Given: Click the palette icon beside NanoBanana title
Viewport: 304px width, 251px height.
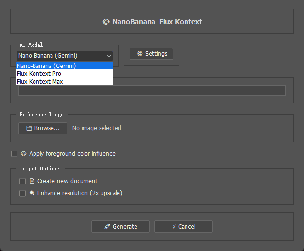Looking at the screenshot, I should (x=106, y=22).
